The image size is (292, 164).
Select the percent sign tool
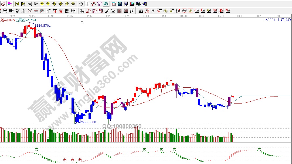pos(153,11)
